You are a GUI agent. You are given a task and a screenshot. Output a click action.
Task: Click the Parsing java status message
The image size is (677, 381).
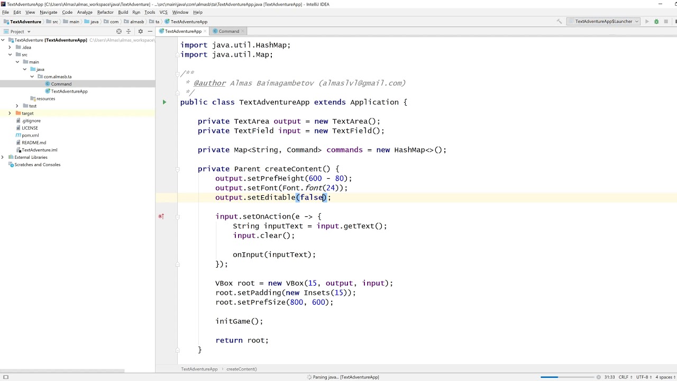tap(346, 377)
